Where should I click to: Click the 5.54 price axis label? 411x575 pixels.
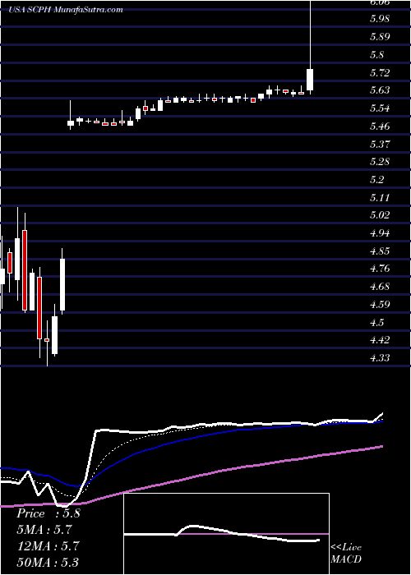coord(380,108)
